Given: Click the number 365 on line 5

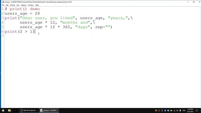Looking at the screenshot, I should click(66, 27).
